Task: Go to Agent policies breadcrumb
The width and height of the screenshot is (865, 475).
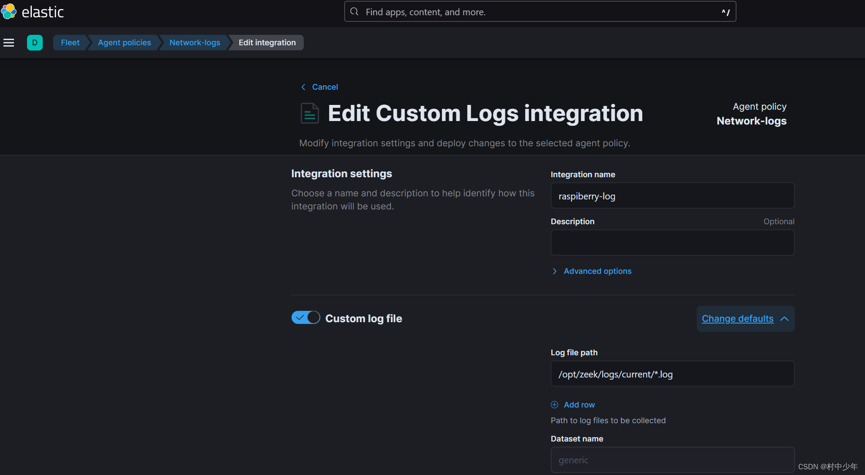Action: pos(124,43)
